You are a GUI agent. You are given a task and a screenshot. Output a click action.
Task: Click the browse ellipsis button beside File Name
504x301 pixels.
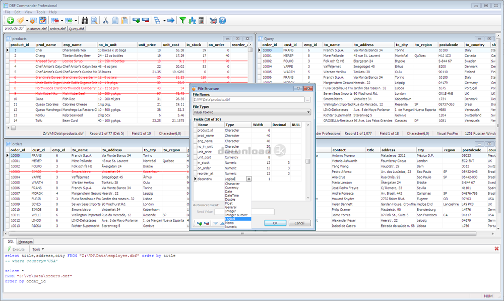point(307,100)
